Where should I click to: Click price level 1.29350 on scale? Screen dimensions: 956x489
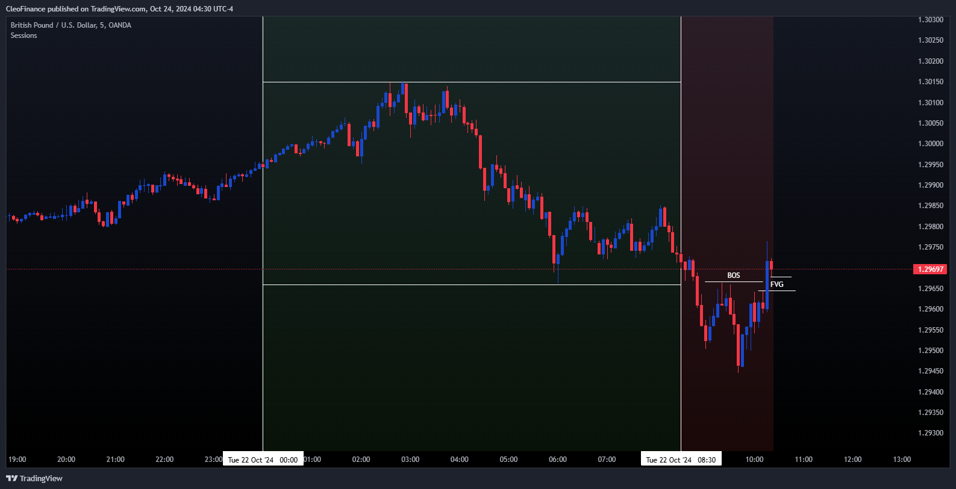coord(931,413)
